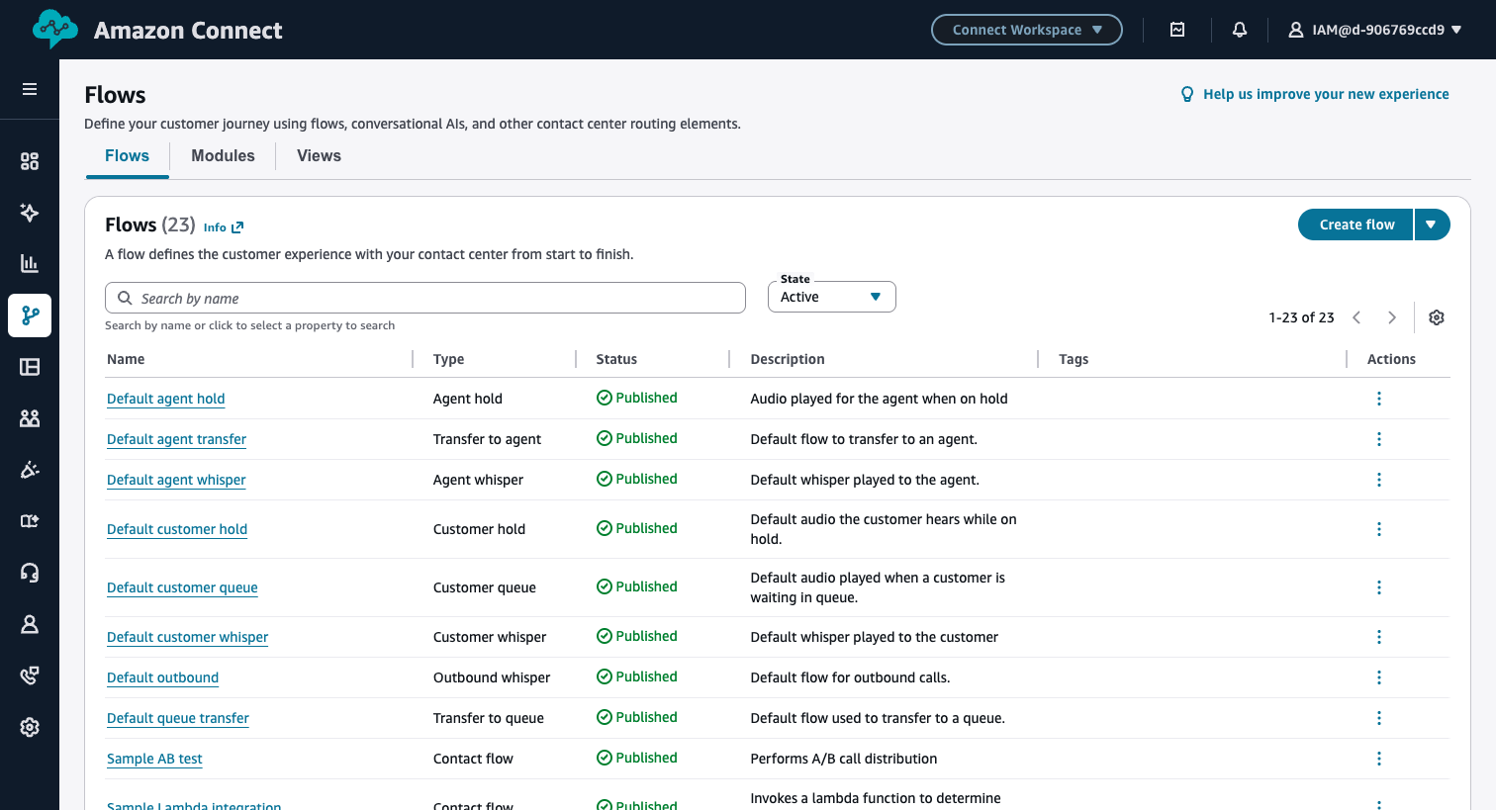Click 'Audio played for the agent when on hold'

(879, 399)
